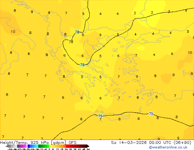This screenshot has height=150, width=194.
Task: Click the dark maroon right arrow of the color scale
Action: [x=88, y=146]
